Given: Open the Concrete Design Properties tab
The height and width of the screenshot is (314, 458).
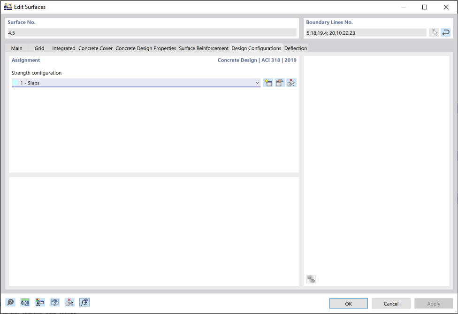Looking at the screenshot, I should click(x=146, y=48).
